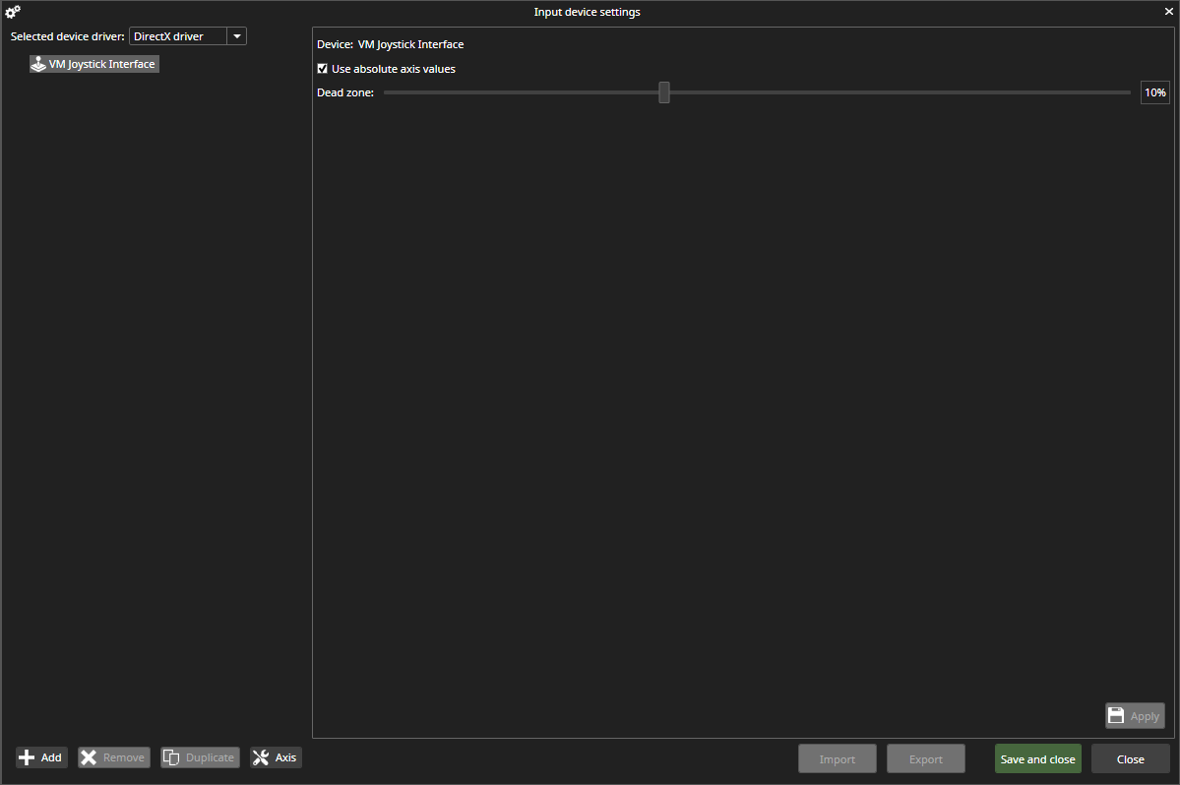Select the VM Joystick Interface device
This screenshot has height=785, width=1180.
[x=94, y=64]
